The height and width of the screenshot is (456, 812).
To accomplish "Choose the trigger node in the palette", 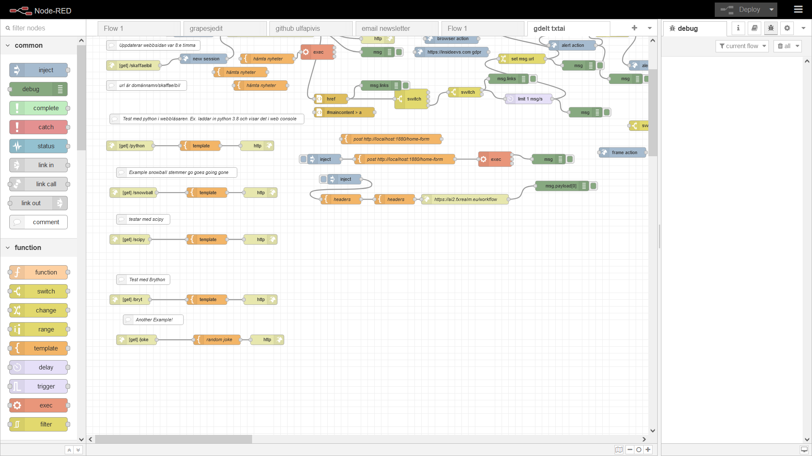I will (x=38, y=386).
